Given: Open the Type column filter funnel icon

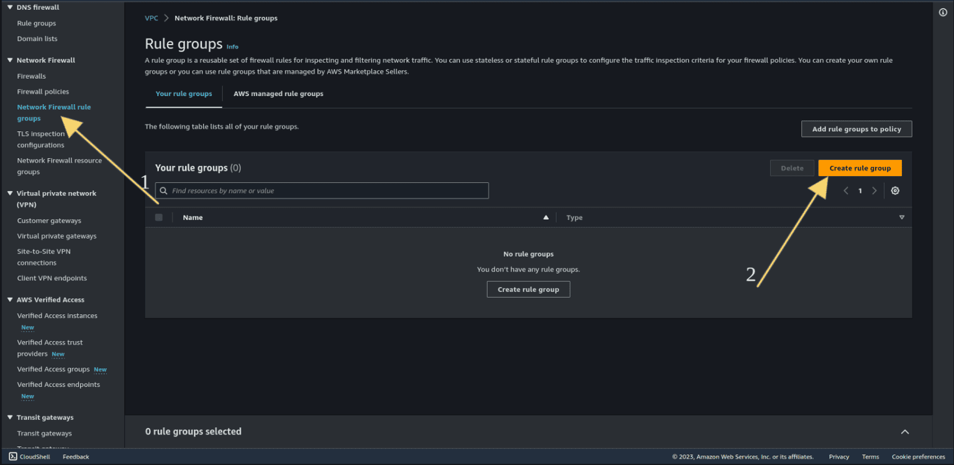Looking at the screenshot, I should pyautogui.click(x=902, y=217).
